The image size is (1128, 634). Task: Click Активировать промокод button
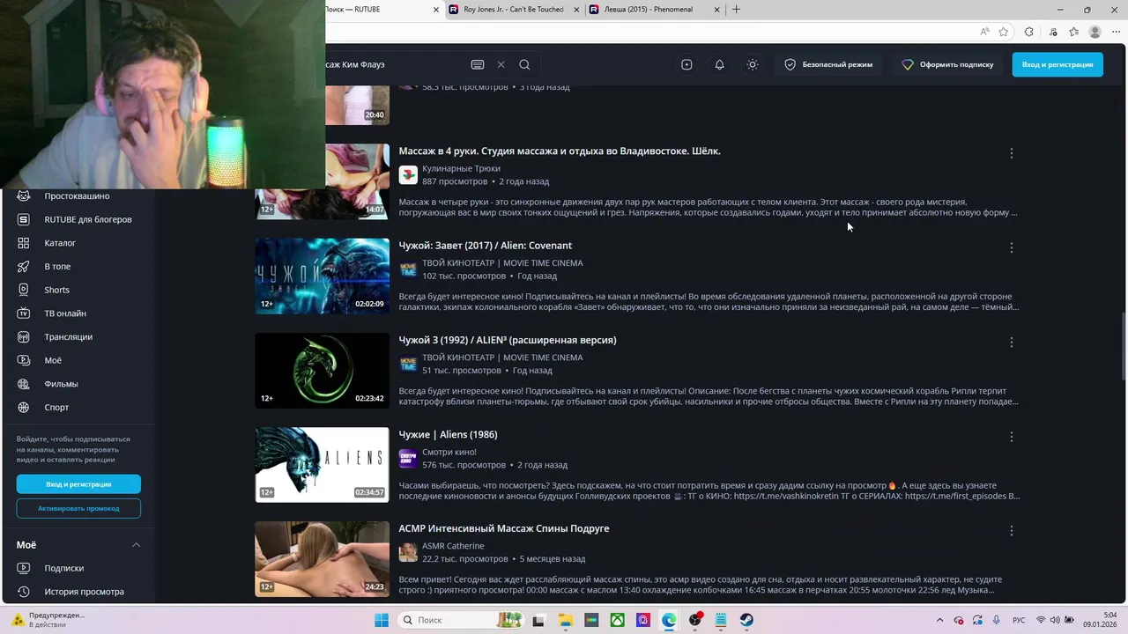click(x=78, y=508)
